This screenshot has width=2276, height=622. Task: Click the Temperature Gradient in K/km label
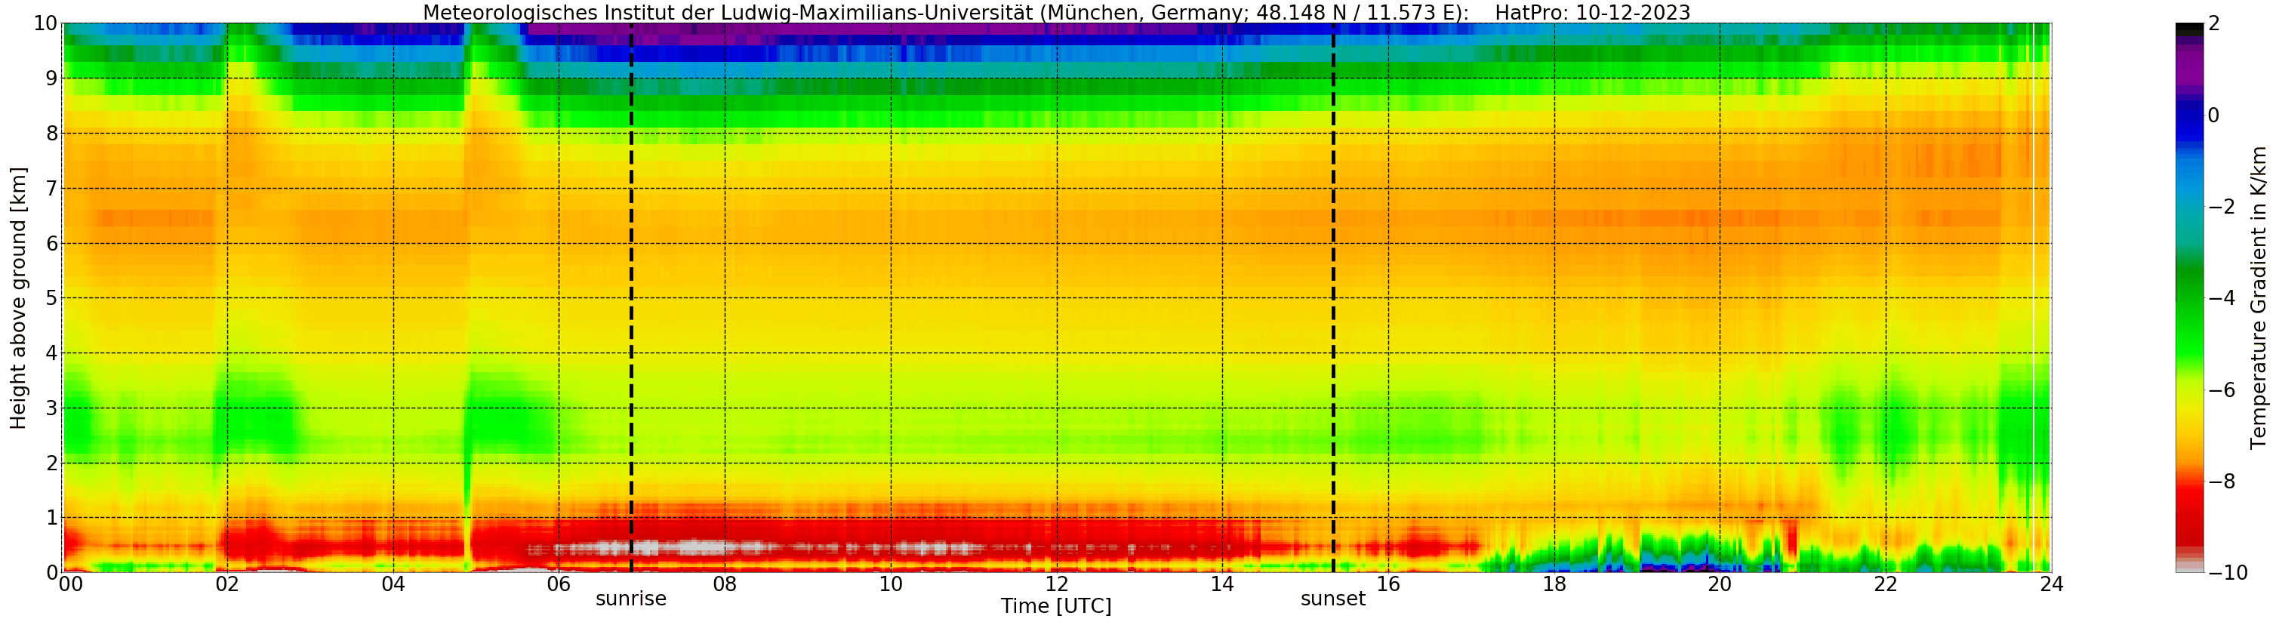2259,297
